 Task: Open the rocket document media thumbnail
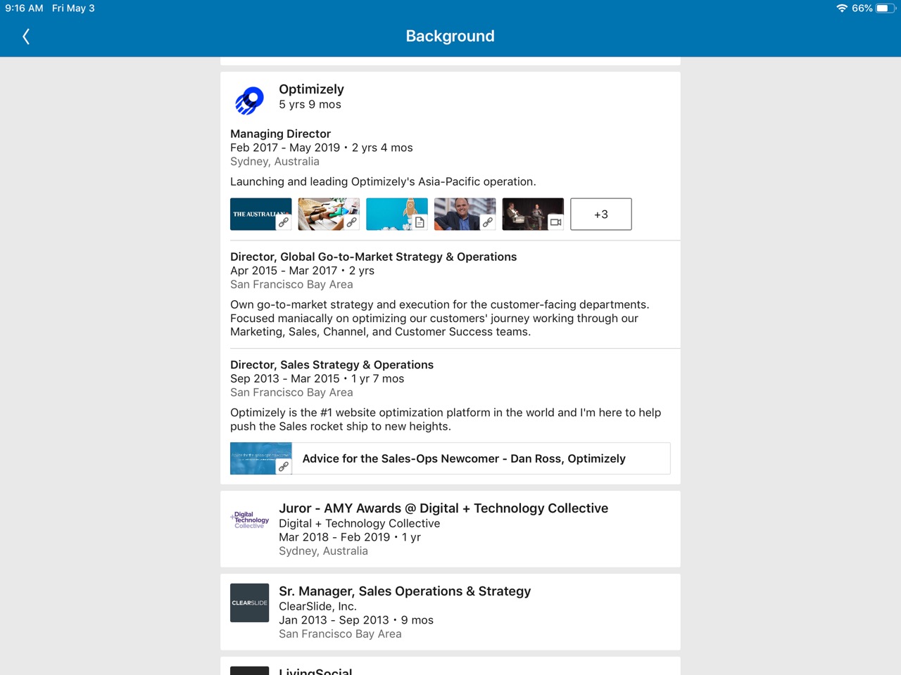point(397,214)
